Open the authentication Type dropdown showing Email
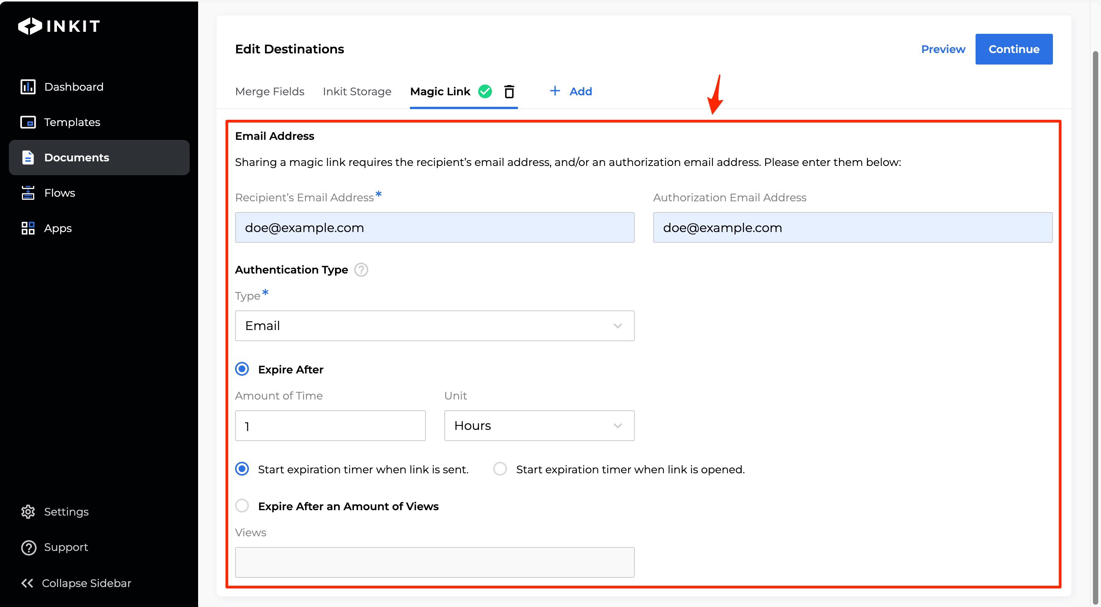Image resolution: width=1101 pixels, height=607 pixels. (435, 326)
